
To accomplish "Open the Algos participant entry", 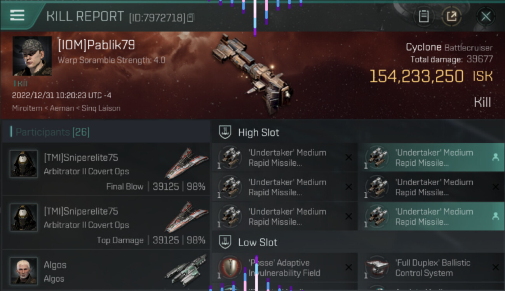I will tap(106, 271).
